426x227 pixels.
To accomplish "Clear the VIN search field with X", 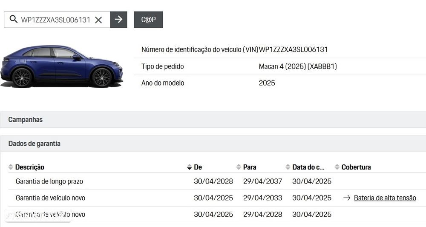I will [x=98, y=20].
